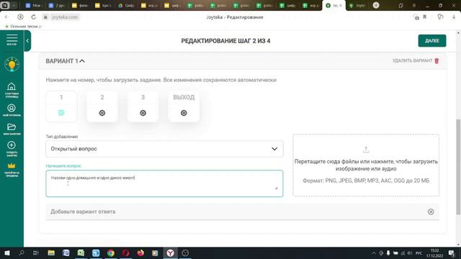This screenshot has height=259, width=461.
Task: Open the Открытый вопрос type dropdown
Action: pos(164,149)
